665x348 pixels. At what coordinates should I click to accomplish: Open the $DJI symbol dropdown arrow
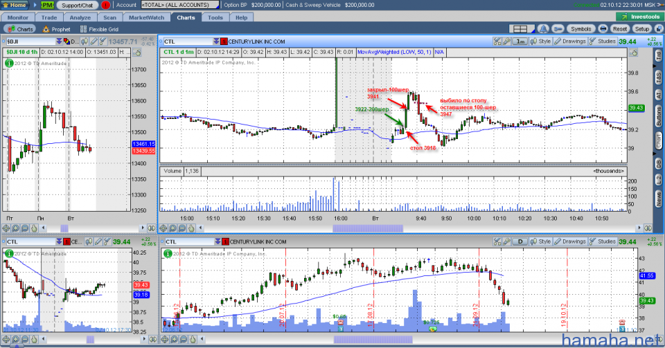(59, 42)
